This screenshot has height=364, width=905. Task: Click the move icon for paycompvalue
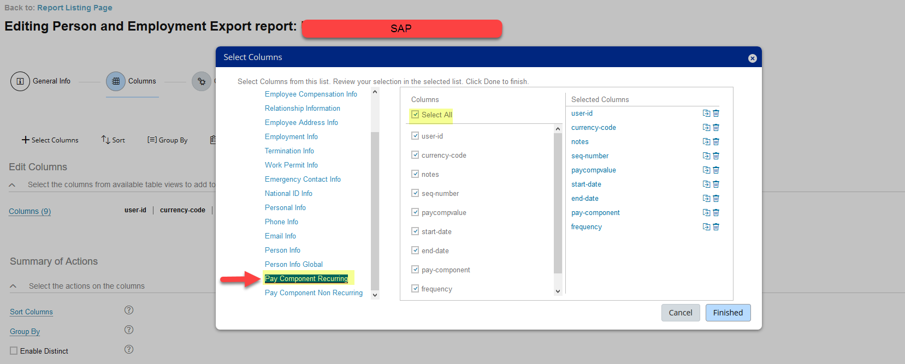(x=706, y=170)
